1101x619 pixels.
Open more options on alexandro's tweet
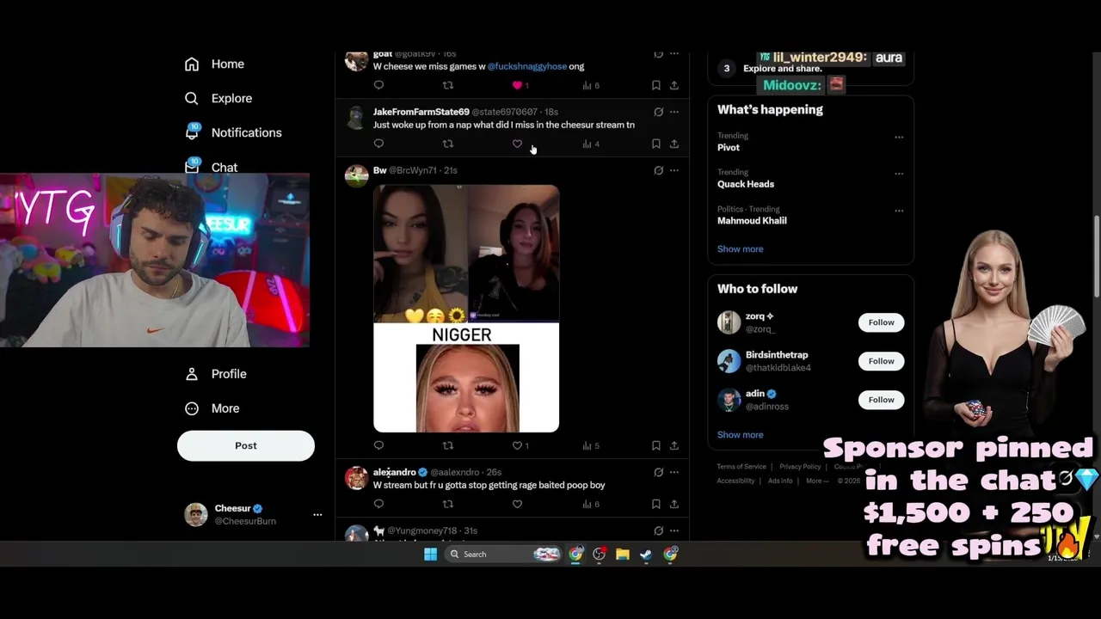[674, 472]
